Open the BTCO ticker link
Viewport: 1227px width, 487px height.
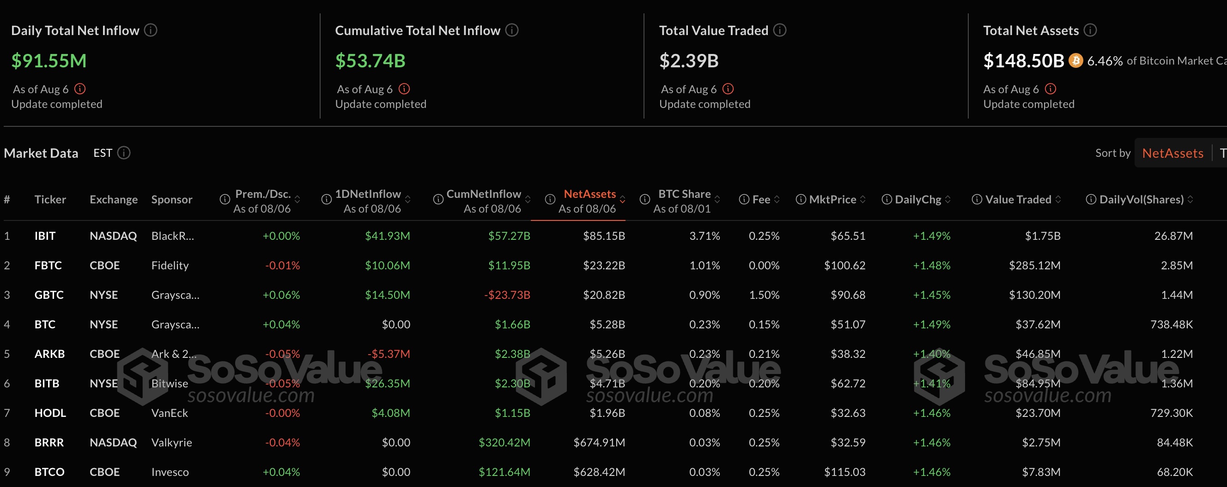coord(49,472)
